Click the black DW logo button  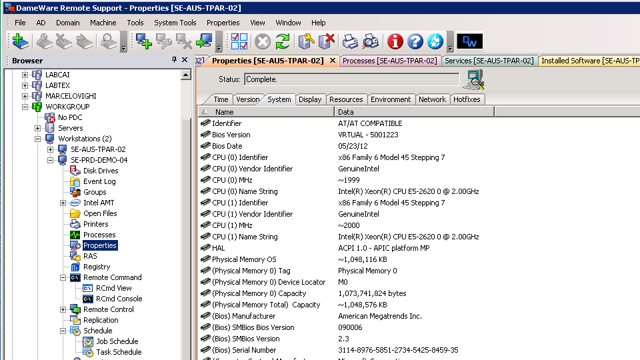tap(470, 41)
